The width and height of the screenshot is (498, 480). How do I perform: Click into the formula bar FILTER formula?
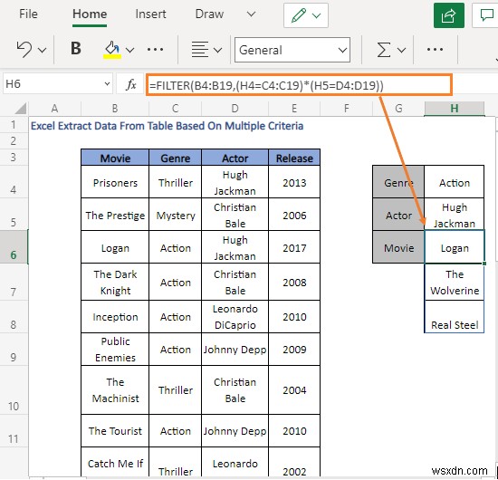pos(299,85)
